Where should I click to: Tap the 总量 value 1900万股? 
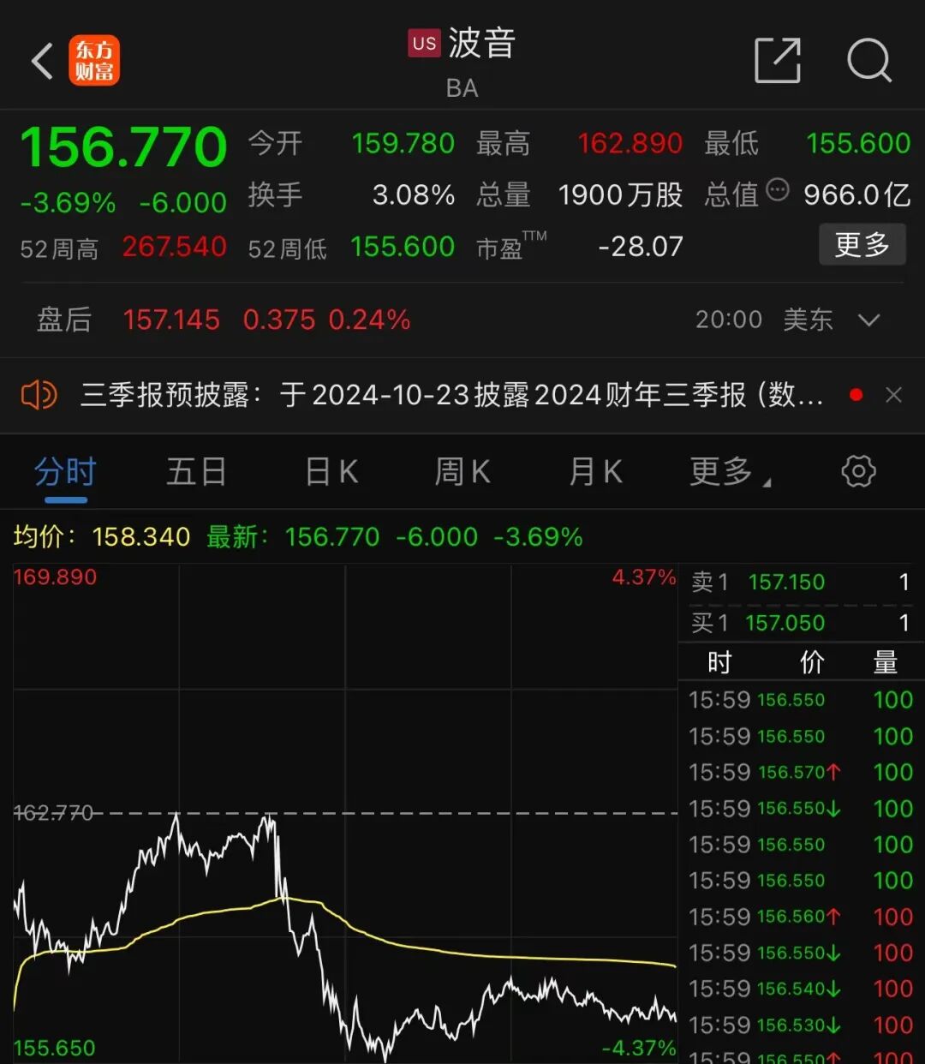click(x=621, y=195)
